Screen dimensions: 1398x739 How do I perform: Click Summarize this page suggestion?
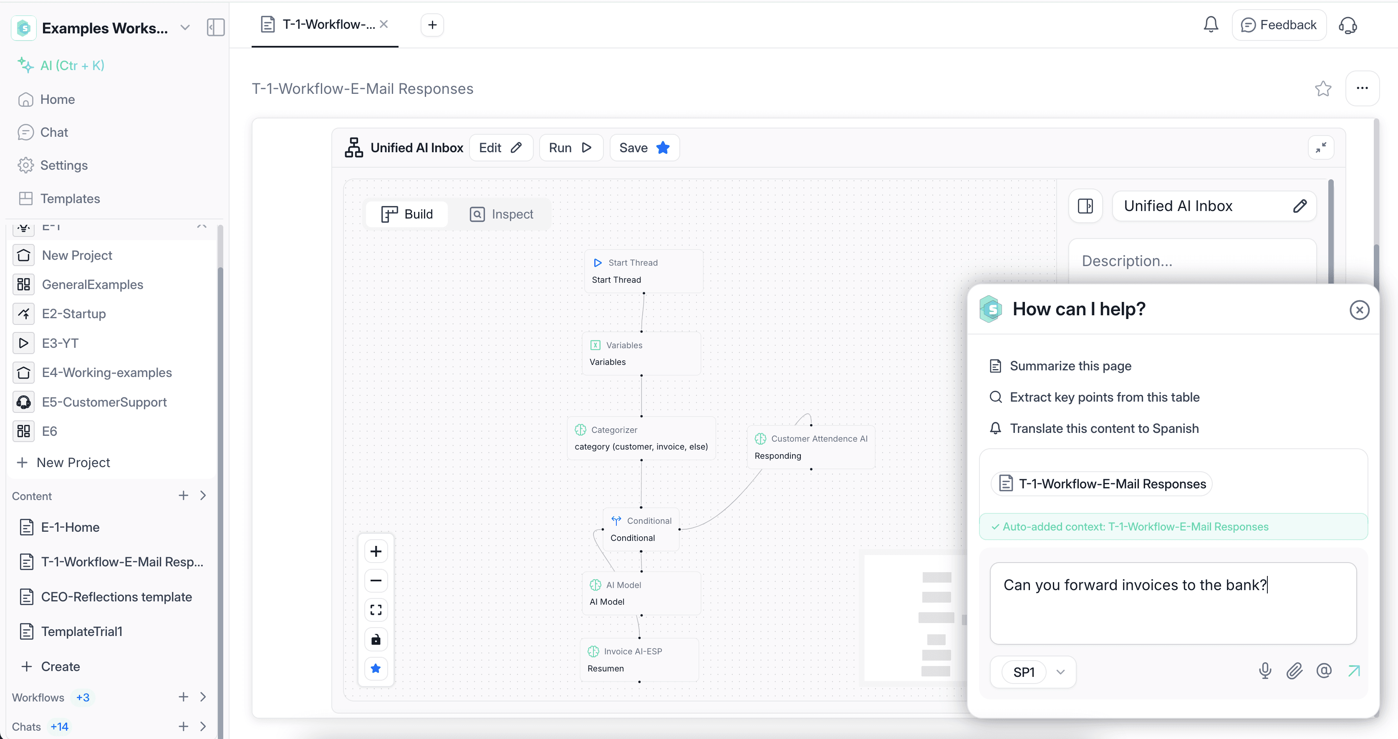pyautogui.click(x=1070, y=366)
